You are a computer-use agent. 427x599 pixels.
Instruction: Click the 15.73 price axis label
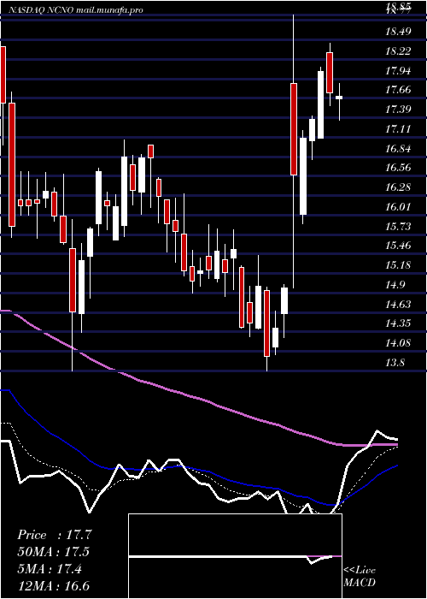(x=398, y=227)
